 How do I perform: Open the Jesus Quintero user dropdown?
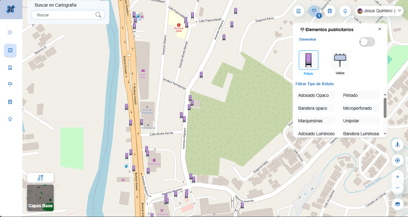pos(399,11)
